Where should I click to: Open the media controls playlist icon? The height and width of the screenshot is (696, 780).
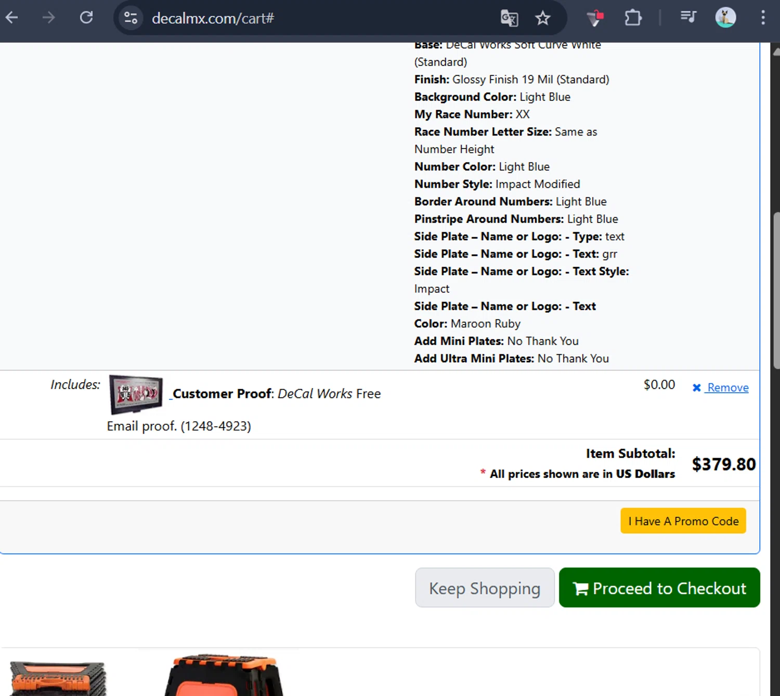[688, 18]
